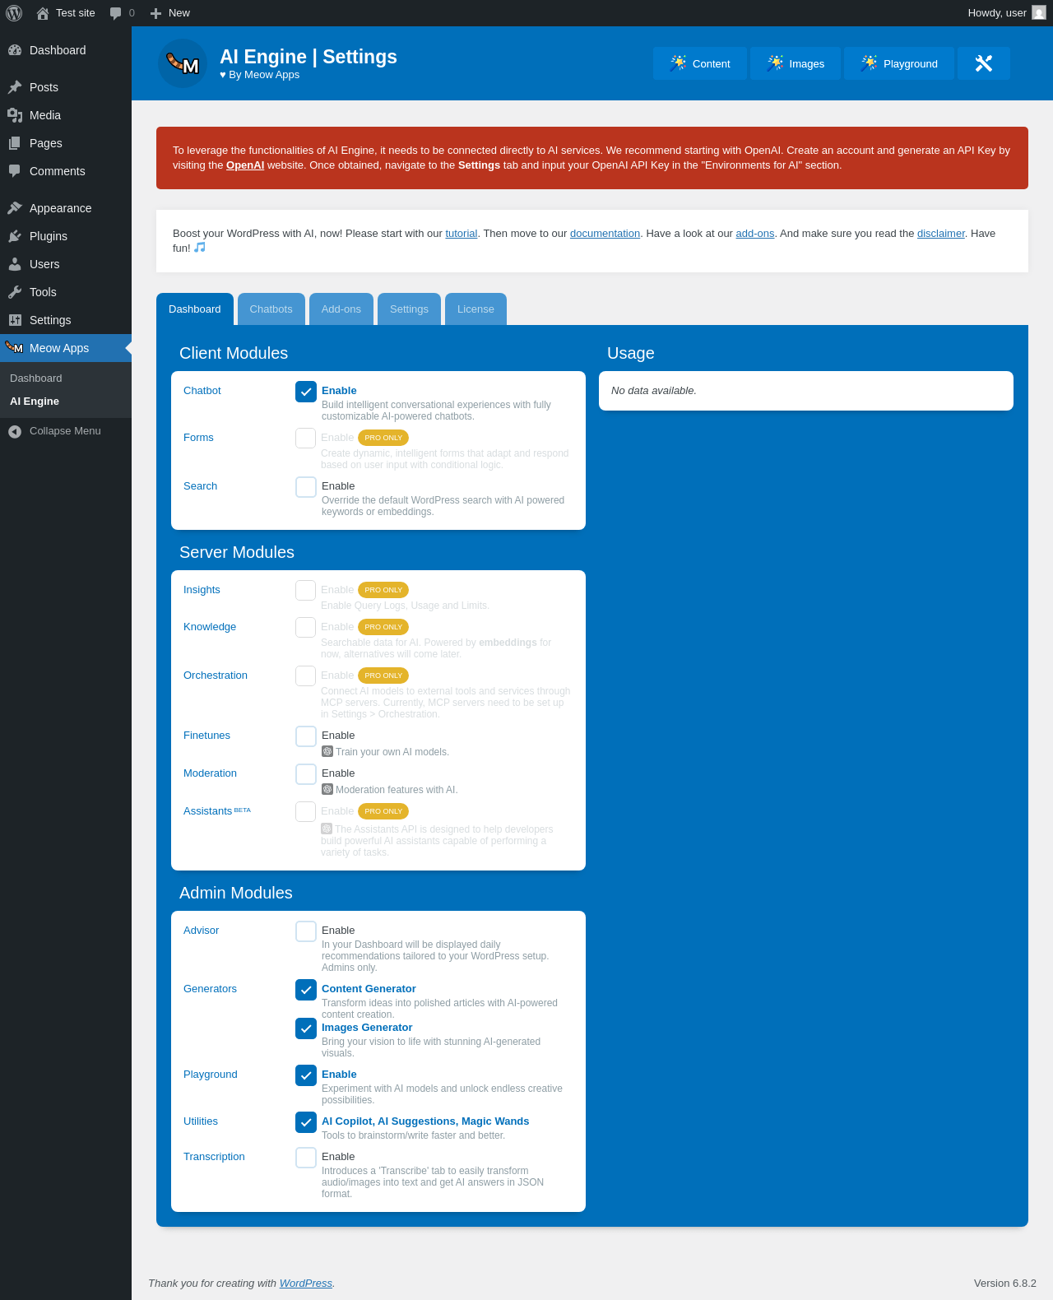
Task: Enable the Moderation checkbox
Action: point(306,774)
